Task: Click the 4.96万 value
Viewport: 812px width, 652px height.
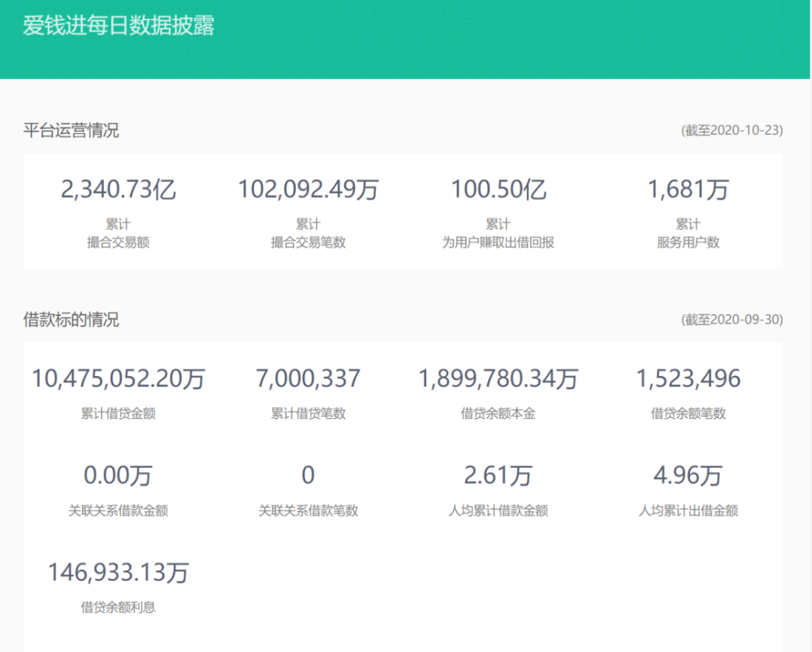Action: 689,476
